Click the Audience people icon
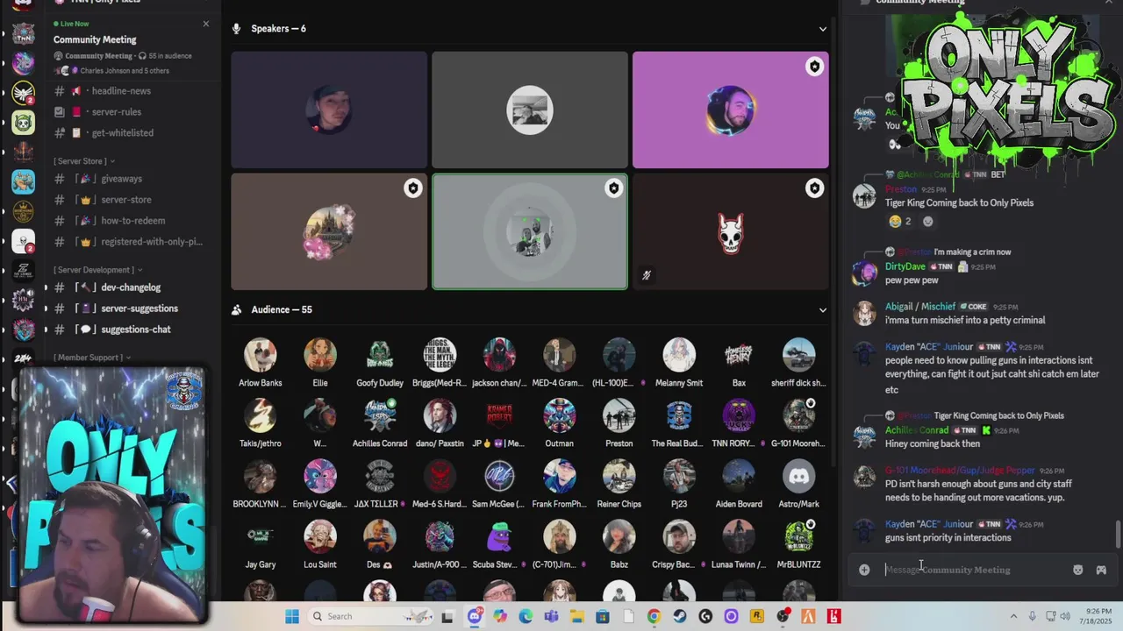 (x=236, y=309)
